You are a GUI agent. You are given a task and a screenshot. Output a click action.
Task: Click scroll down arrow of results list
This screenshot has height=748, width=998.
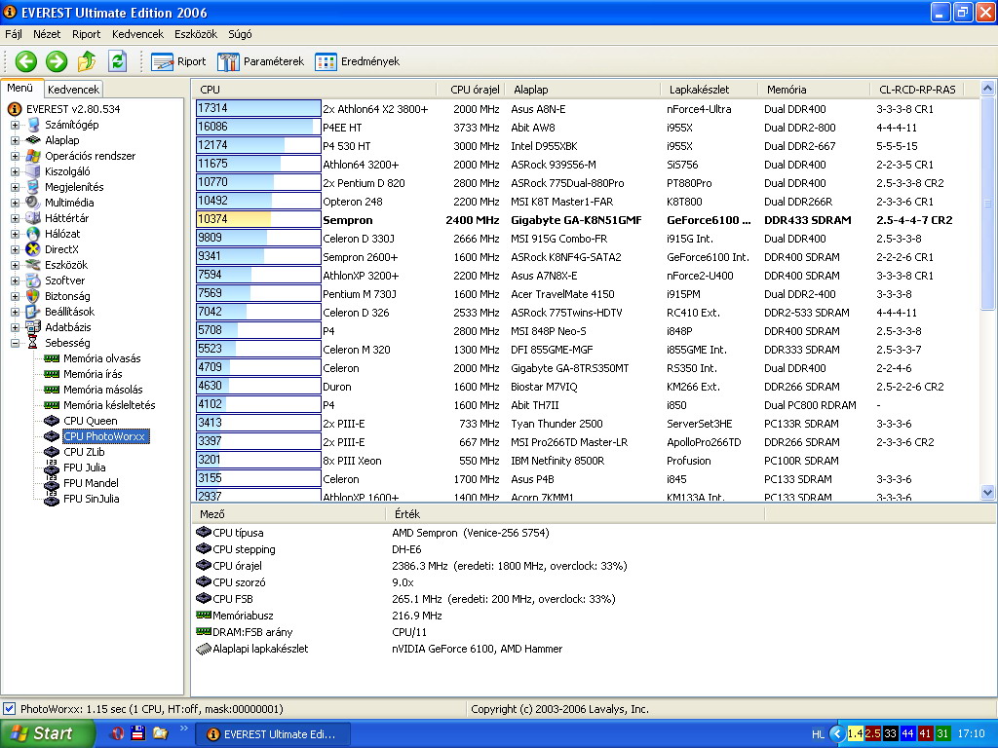point(988,492)
